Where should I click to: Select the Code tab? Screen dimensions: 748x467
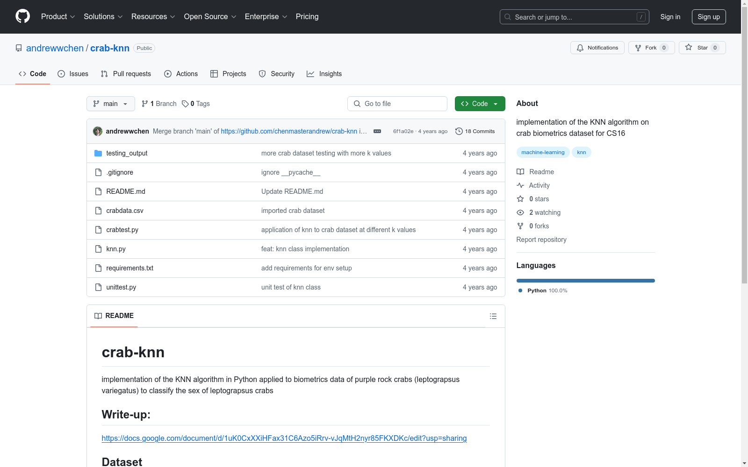point(33,74)
